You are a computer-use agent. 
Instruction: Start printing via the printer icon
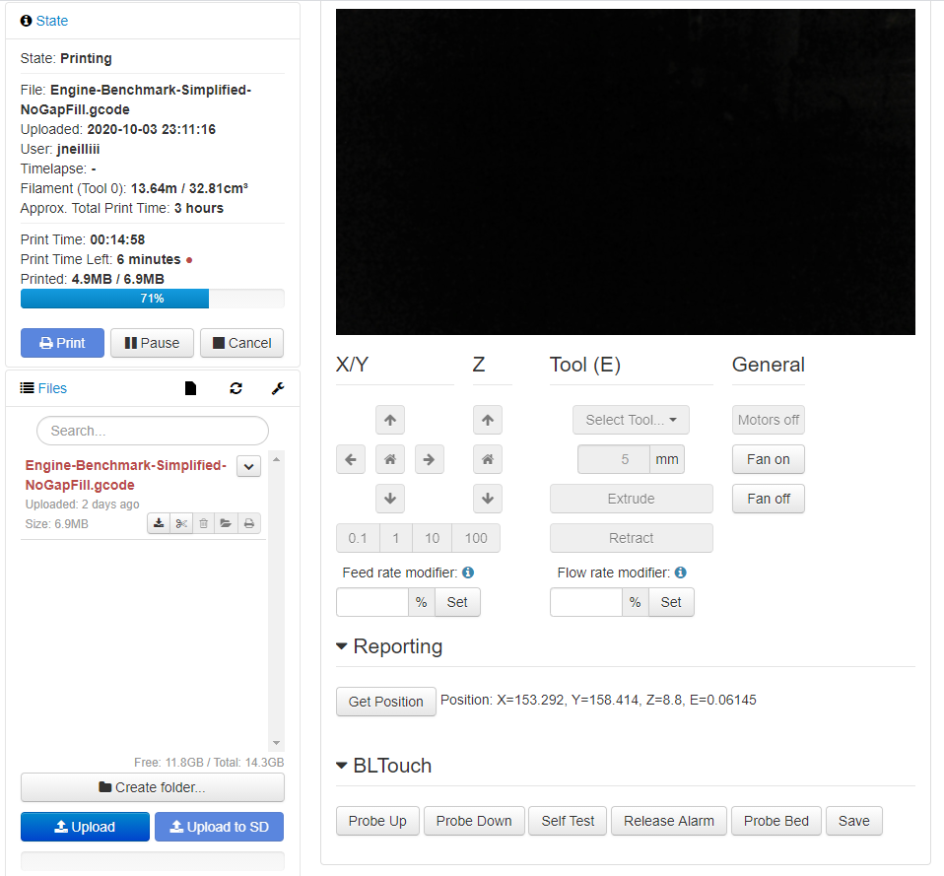pos(248,523)
